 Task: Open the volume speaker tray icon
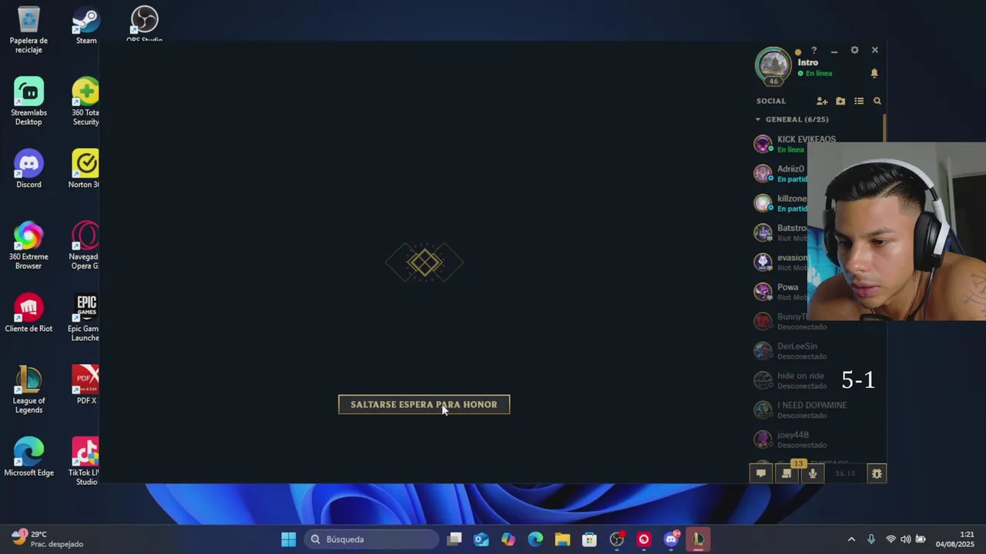(905, 539)
